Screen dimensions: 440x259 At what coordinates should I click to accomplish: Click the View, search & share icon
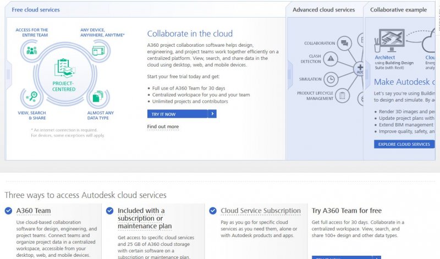click(x=32, y=96)
